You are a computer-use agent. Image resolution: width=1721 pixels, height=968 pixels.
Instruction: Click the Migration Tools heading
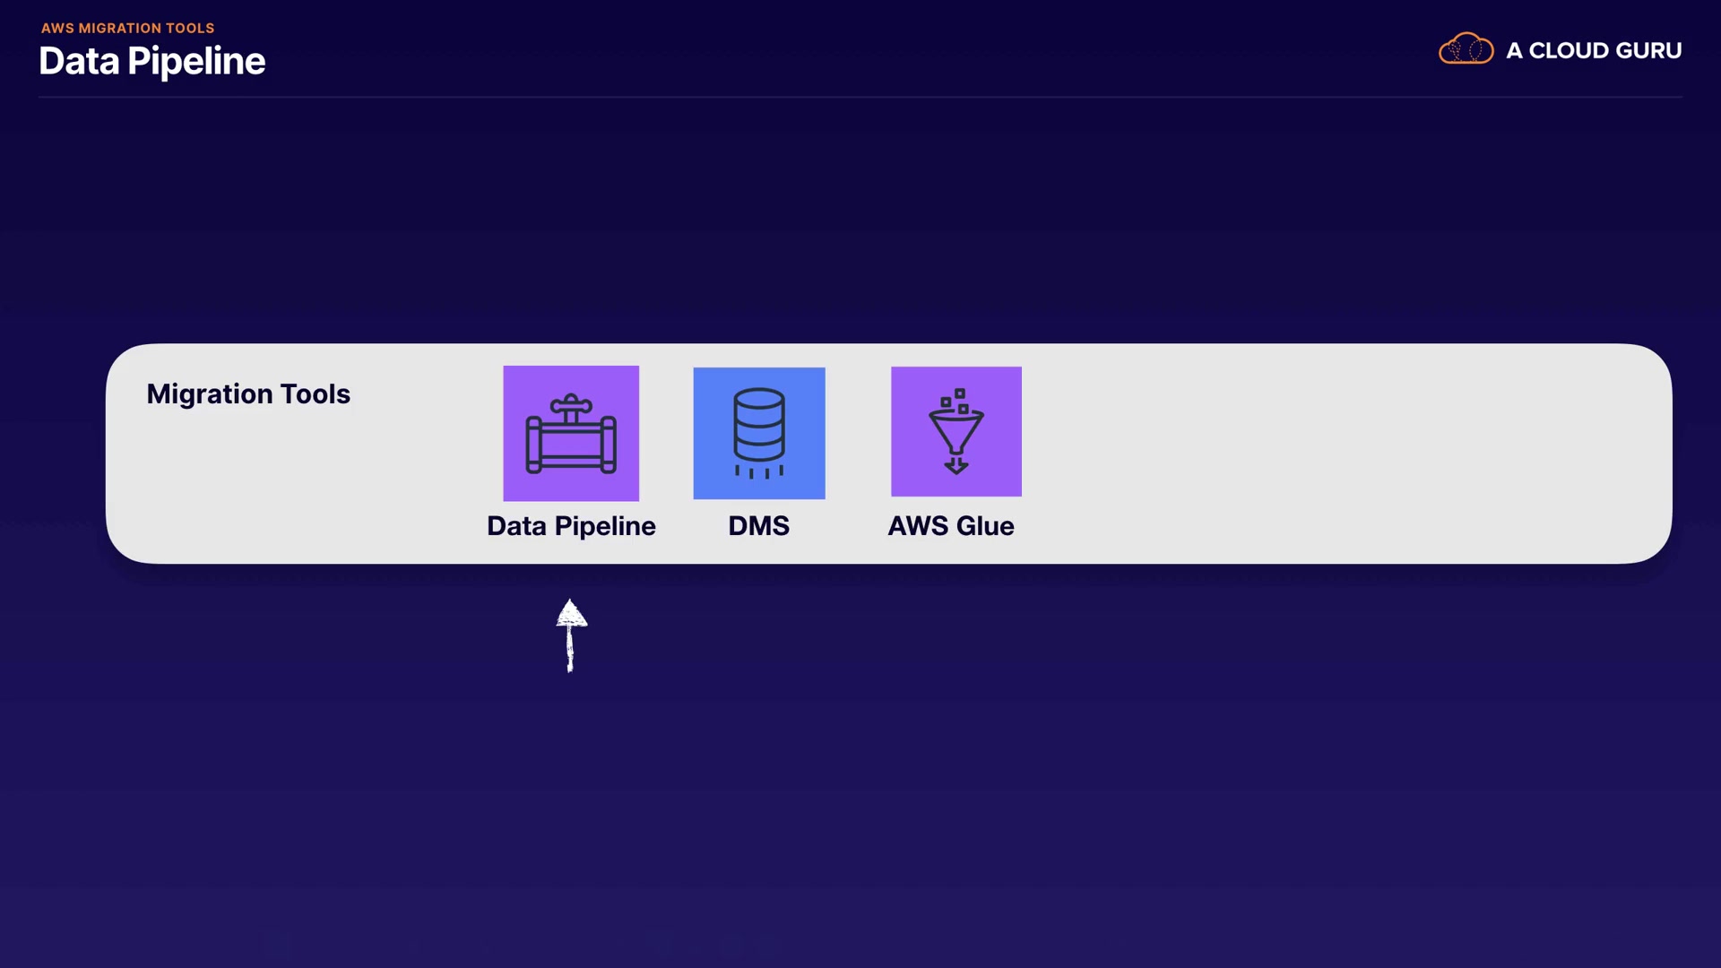tap(248, 394)
